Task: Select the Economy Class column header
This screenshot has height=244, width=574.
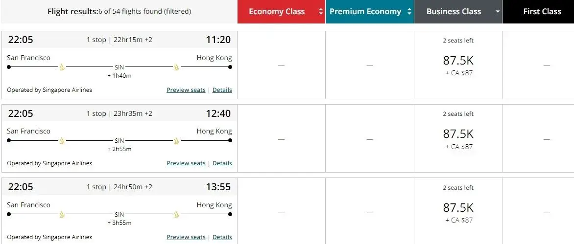Action: [276, 12]
